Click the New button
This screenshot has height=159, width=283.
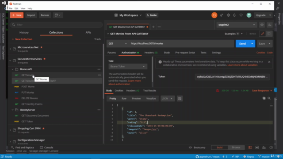17,15
